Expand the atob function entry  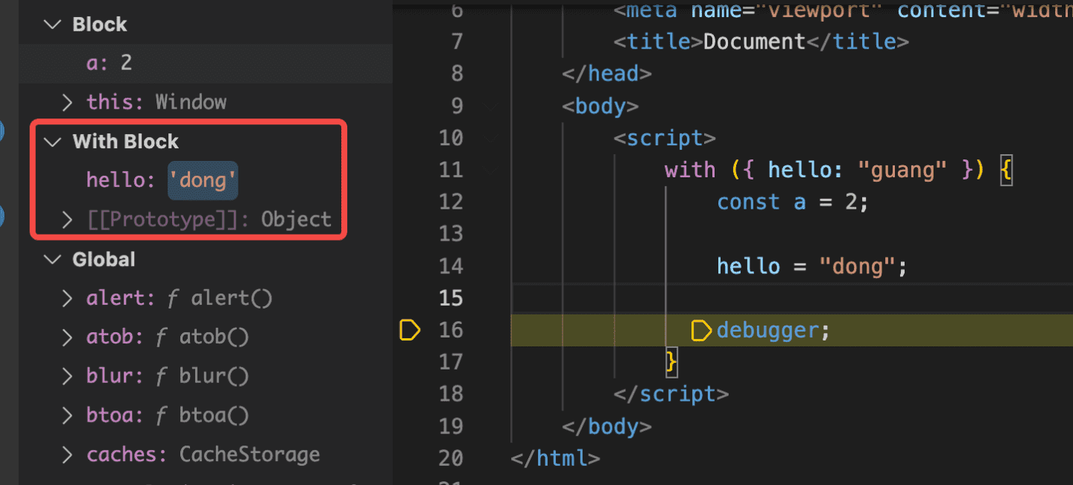pyautogui.click(x=68, y=337)
